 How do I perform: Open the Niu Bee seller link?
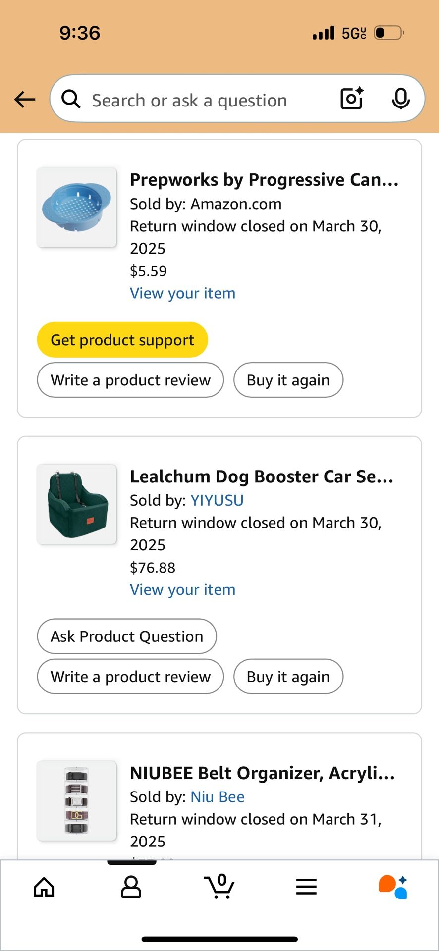[218, 796]
